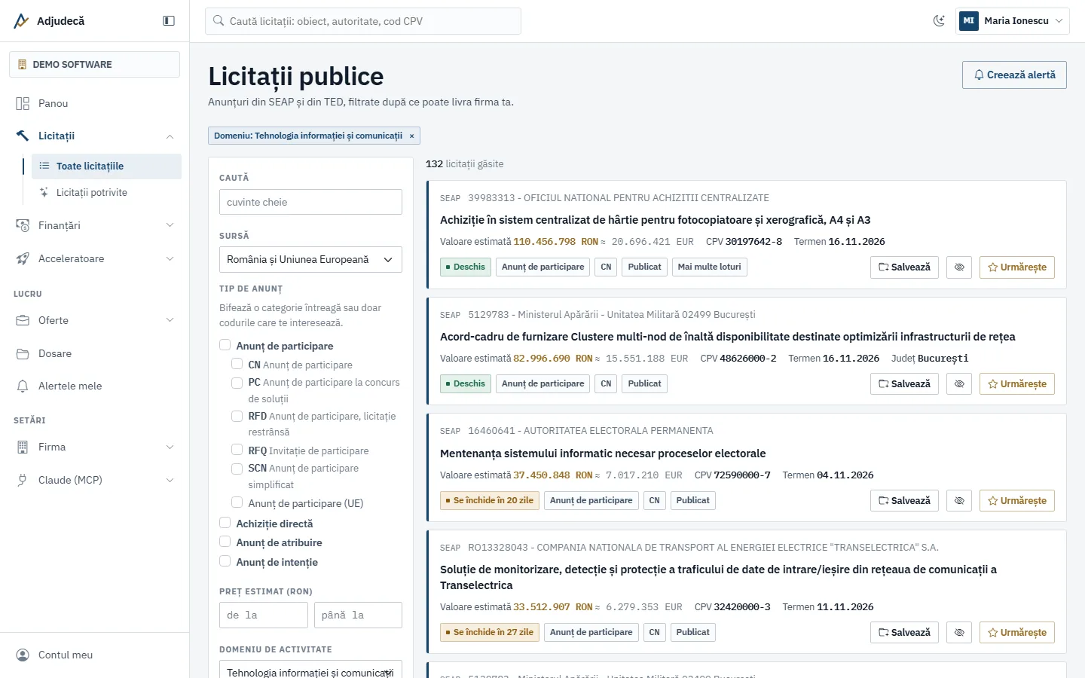Select Toate licitațiile submenu item
Viewport: 1085px width, 678px height.
click(106, 166)
